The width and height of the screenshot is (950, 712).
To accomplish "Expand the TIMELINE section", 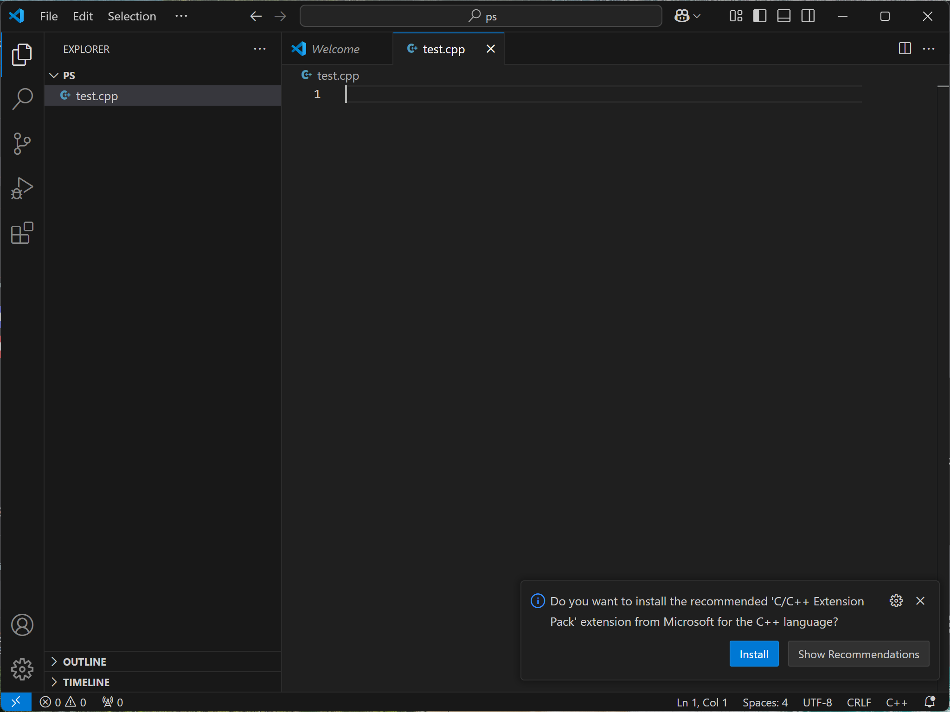I will 163,682.
